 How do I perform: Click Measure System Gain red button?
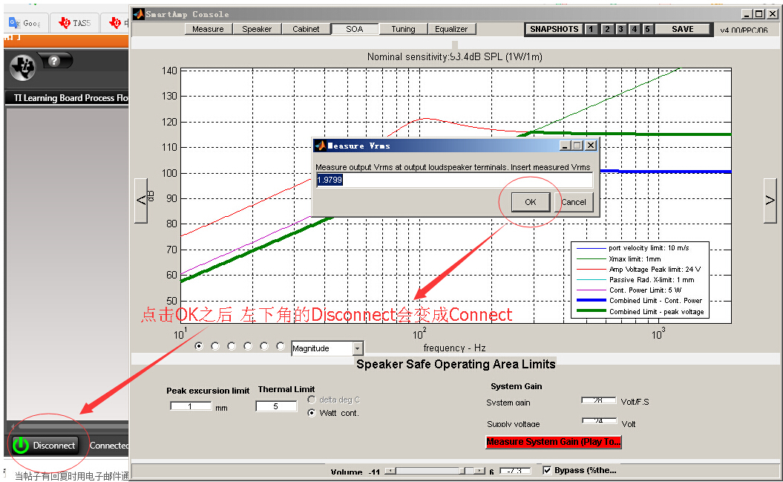(x=553, y=442)
